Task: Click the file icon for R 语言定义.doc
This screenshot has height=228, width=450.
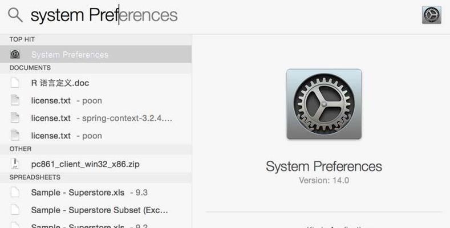Action: click(x=15, y=83)
